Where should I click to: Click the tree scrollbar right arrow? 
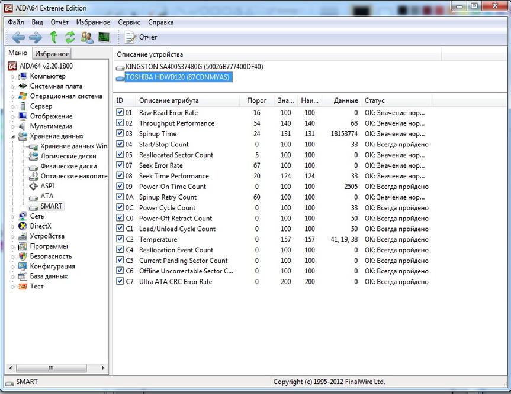tap(103, 368)
